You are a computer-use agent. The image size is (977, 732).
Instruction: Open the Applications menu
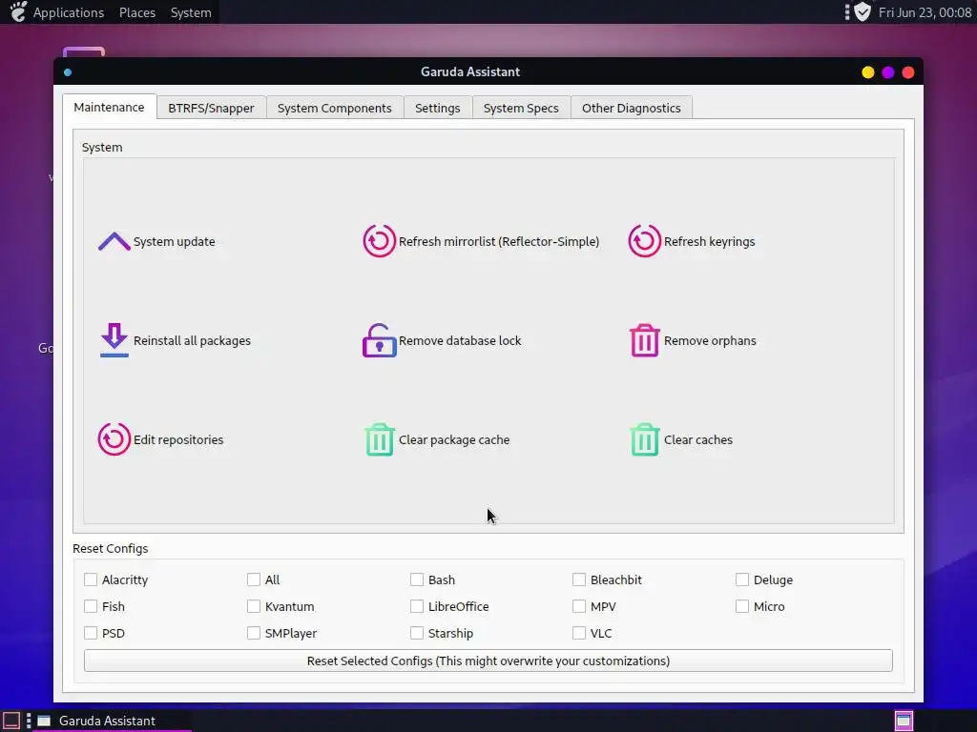(69, 12)
